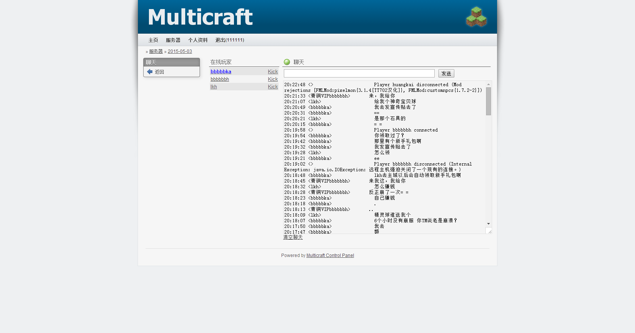Open the 主页 menu item
635x333 pixels.
[153, 40]
